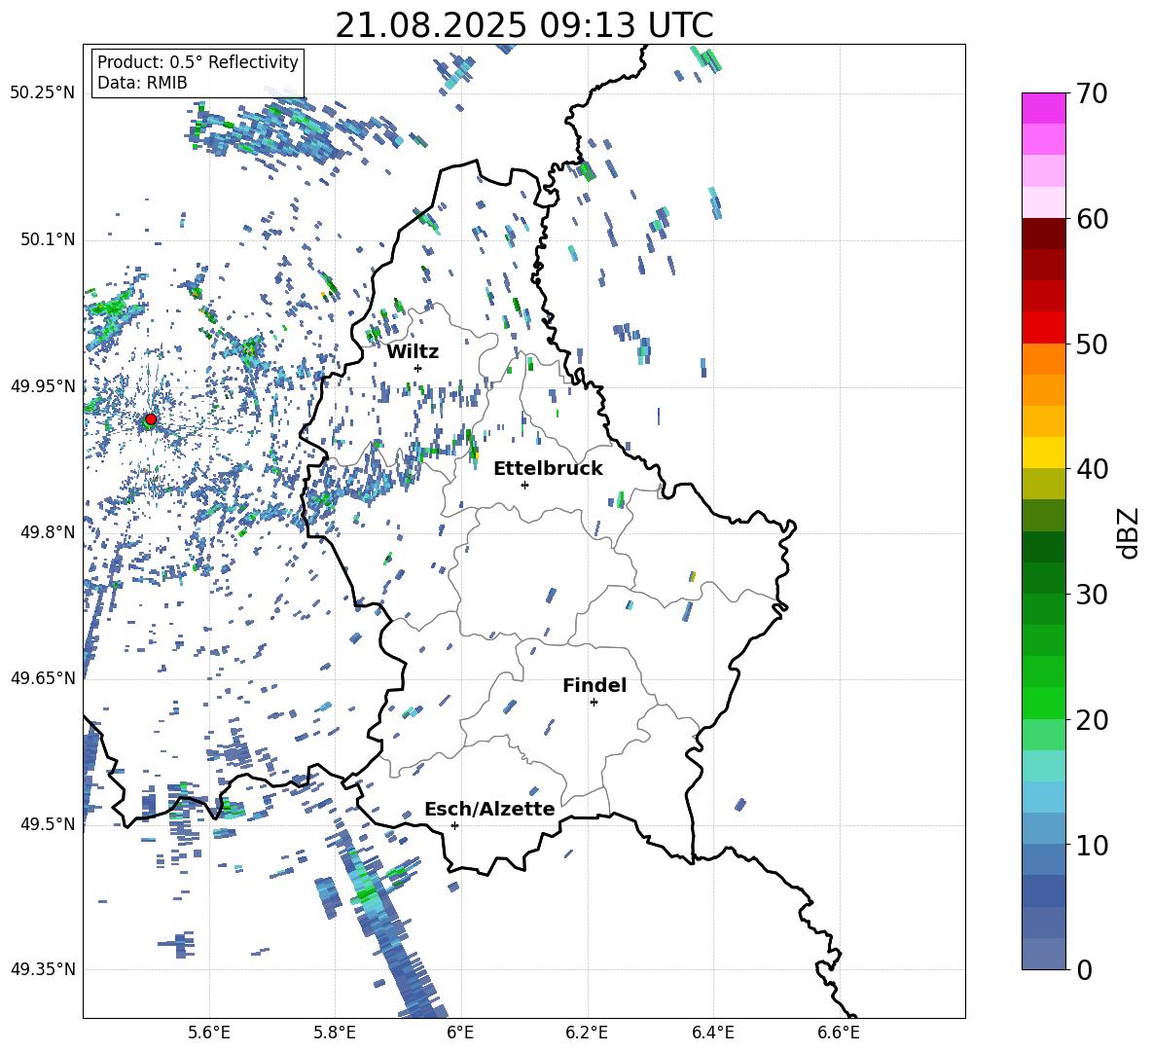Viewport: 1152px width, 1052px height.
Task: Click the 6.2°E longitude label
Action: [x=587, y=1033]
